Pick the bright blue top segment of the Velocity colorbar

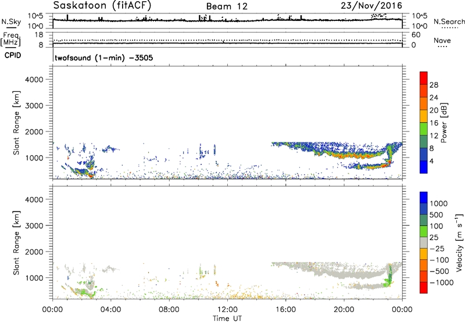(x=424, y=198)
